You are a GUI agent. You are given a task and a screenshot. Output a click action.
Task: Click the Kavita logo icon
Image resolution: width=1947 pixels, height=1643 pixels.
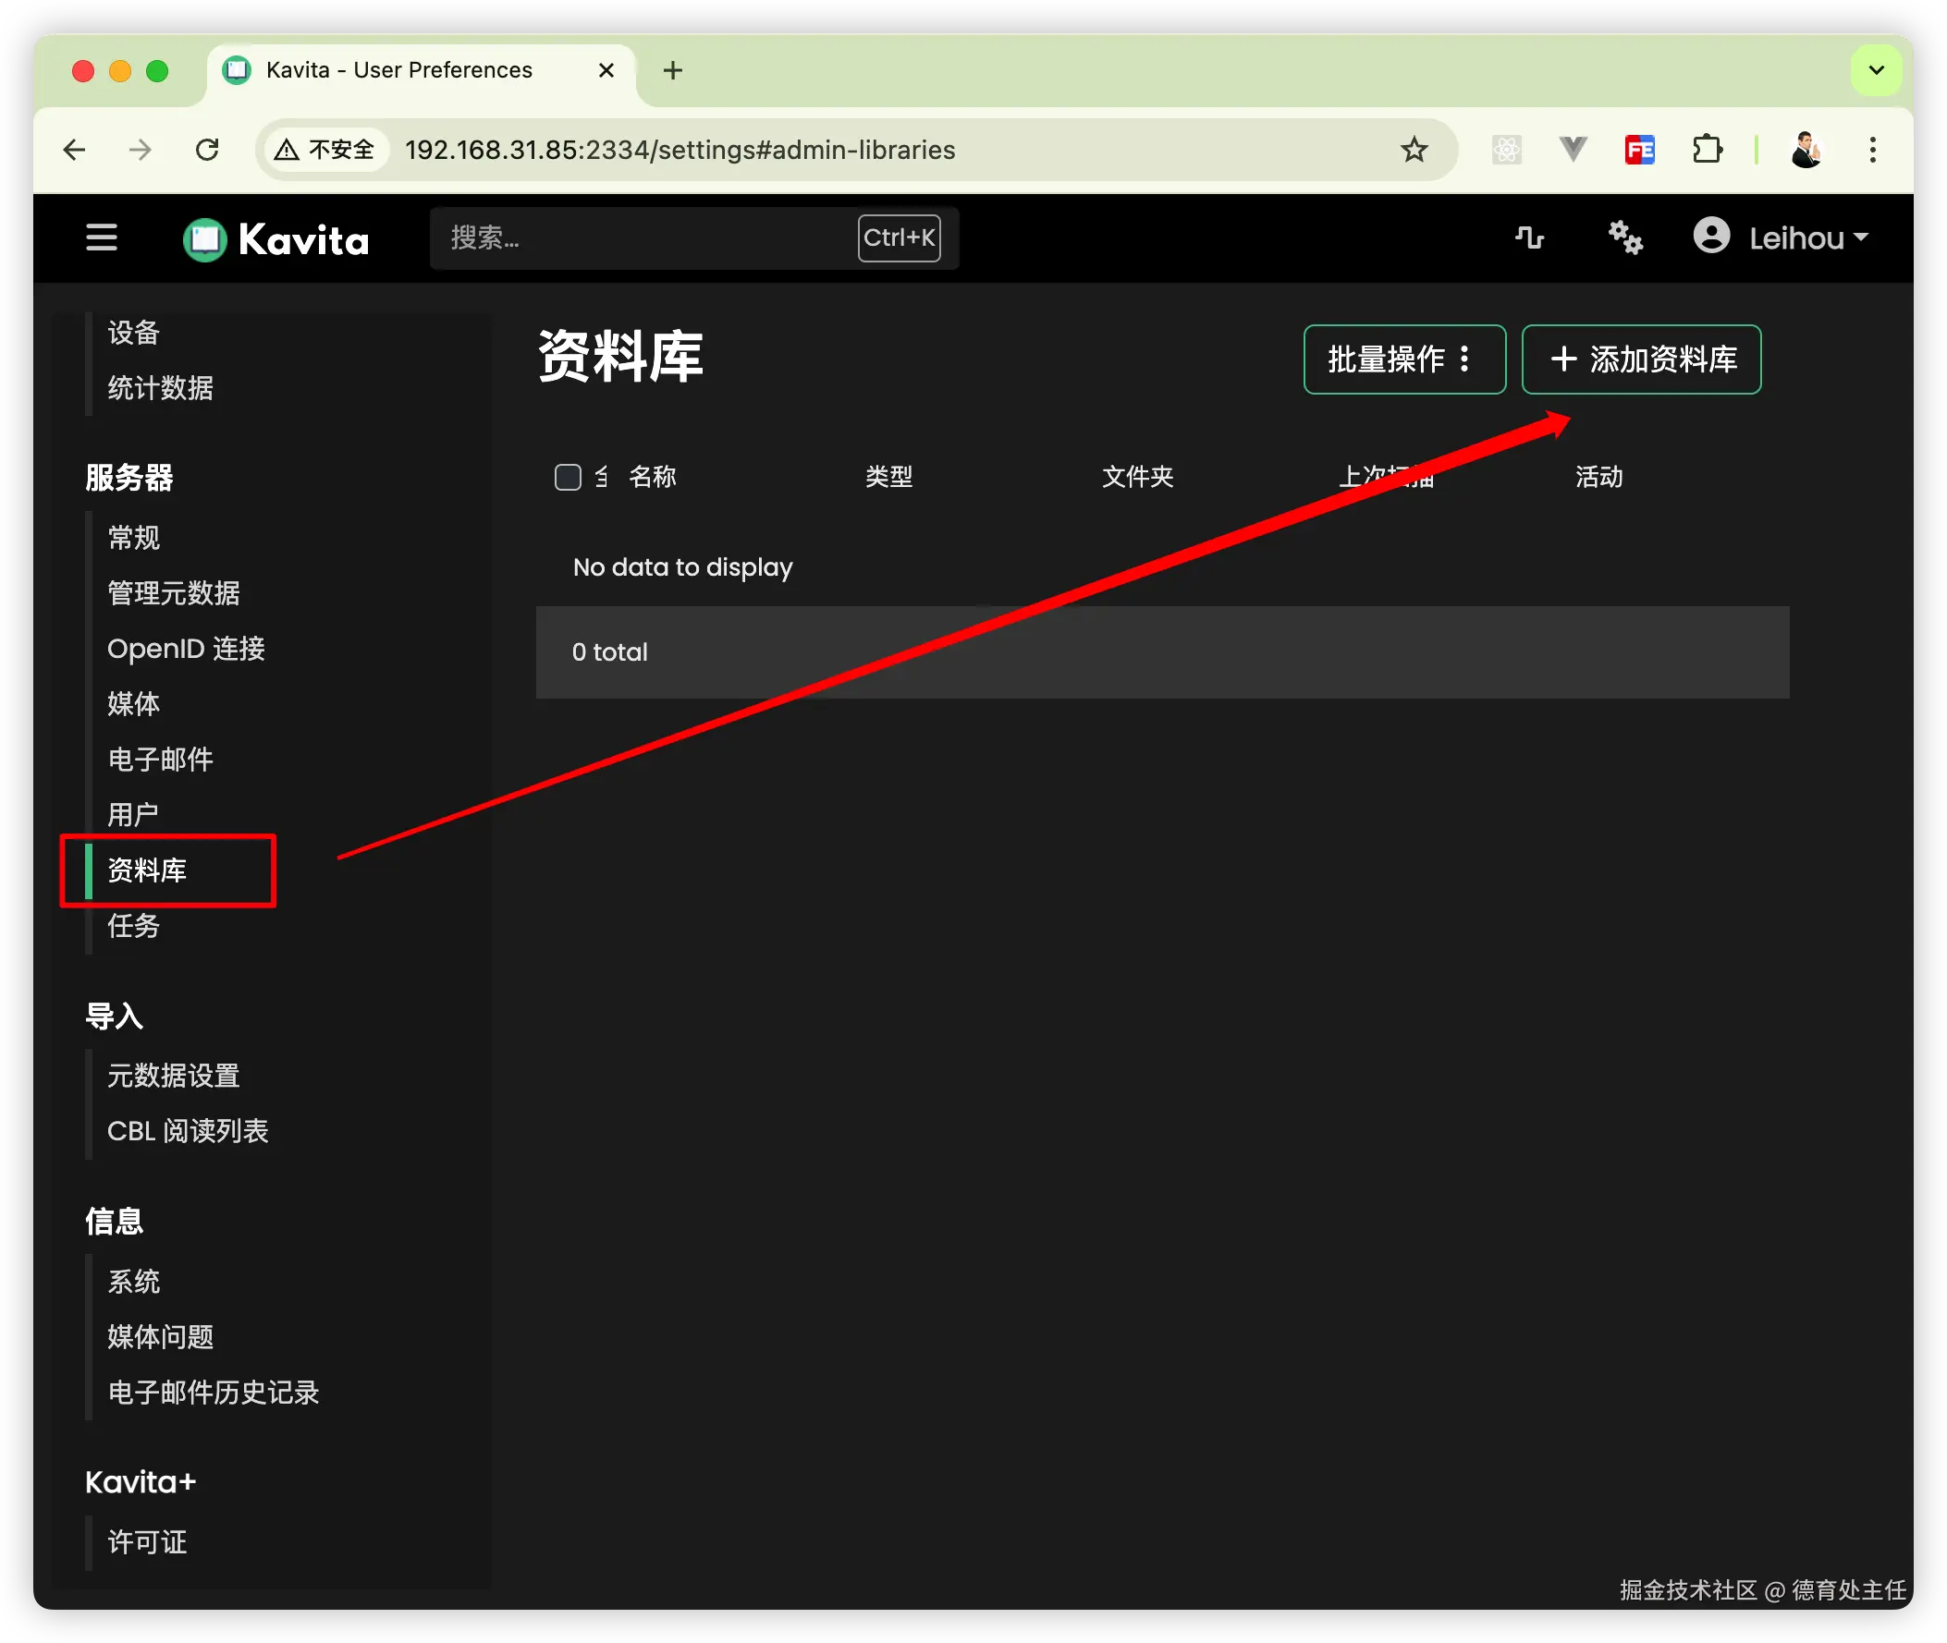205,239
